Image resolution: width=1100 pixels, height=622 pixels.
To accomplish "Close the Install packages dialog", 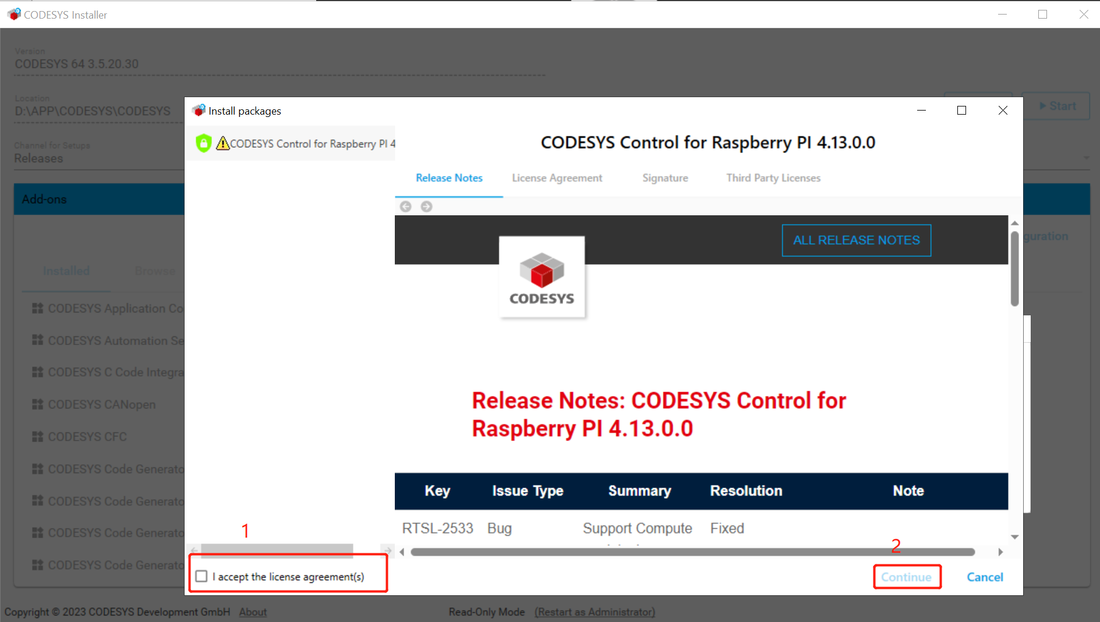I will (x=1002, y=111).
